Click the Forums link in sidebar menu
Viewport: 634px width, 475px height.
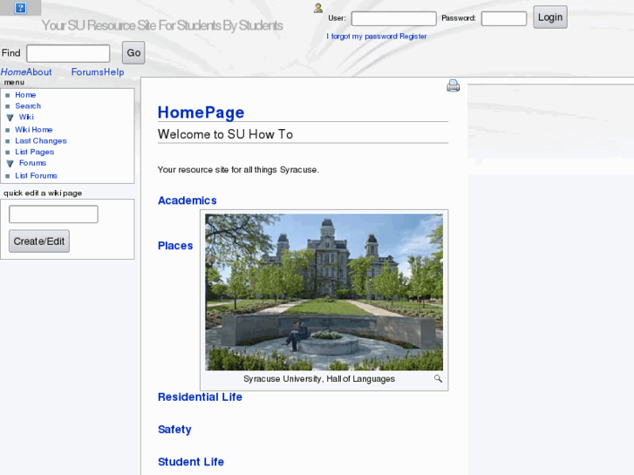click(x=33, y=163)
